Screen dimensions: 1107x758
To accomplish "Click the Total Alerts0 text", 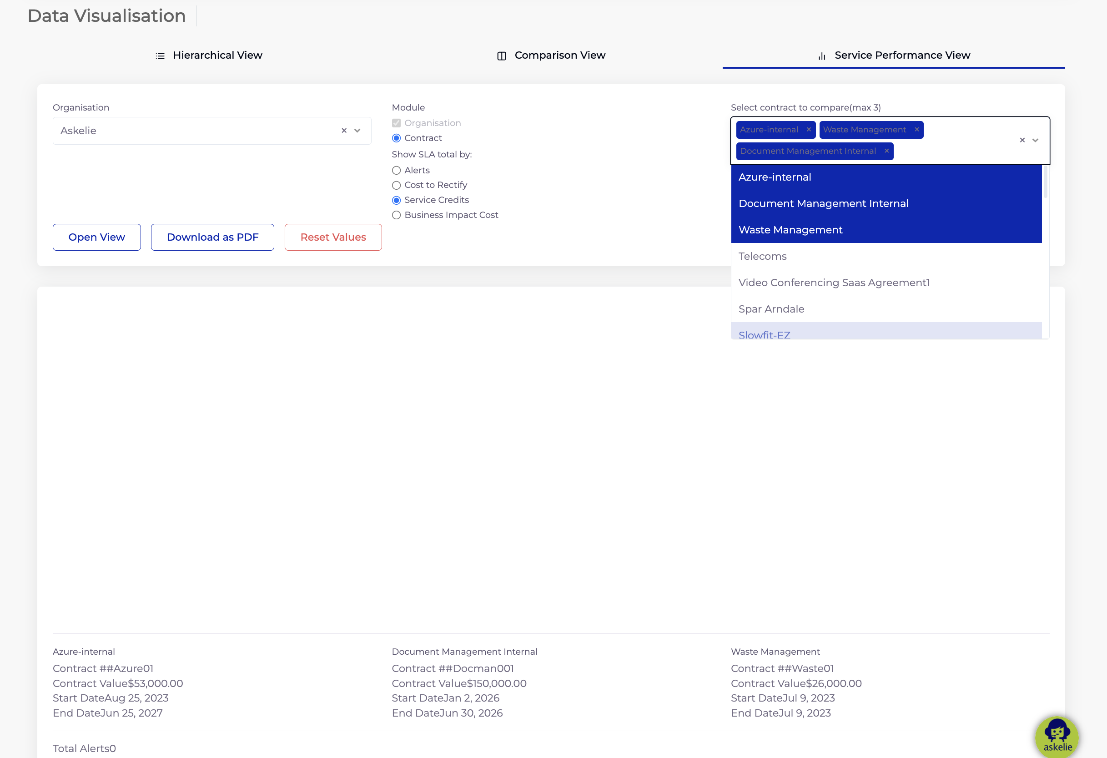I will tap(84, 749).
